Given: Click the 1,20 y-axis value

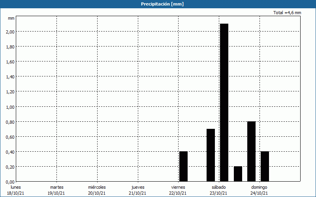Looking at the screenshot, I should pyautogui.click(x=10, y=92).
